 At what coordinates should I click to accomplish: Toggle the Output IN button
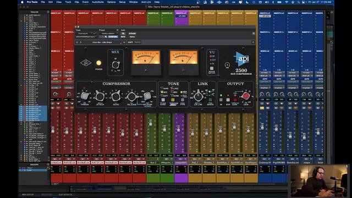coord(221,100)
